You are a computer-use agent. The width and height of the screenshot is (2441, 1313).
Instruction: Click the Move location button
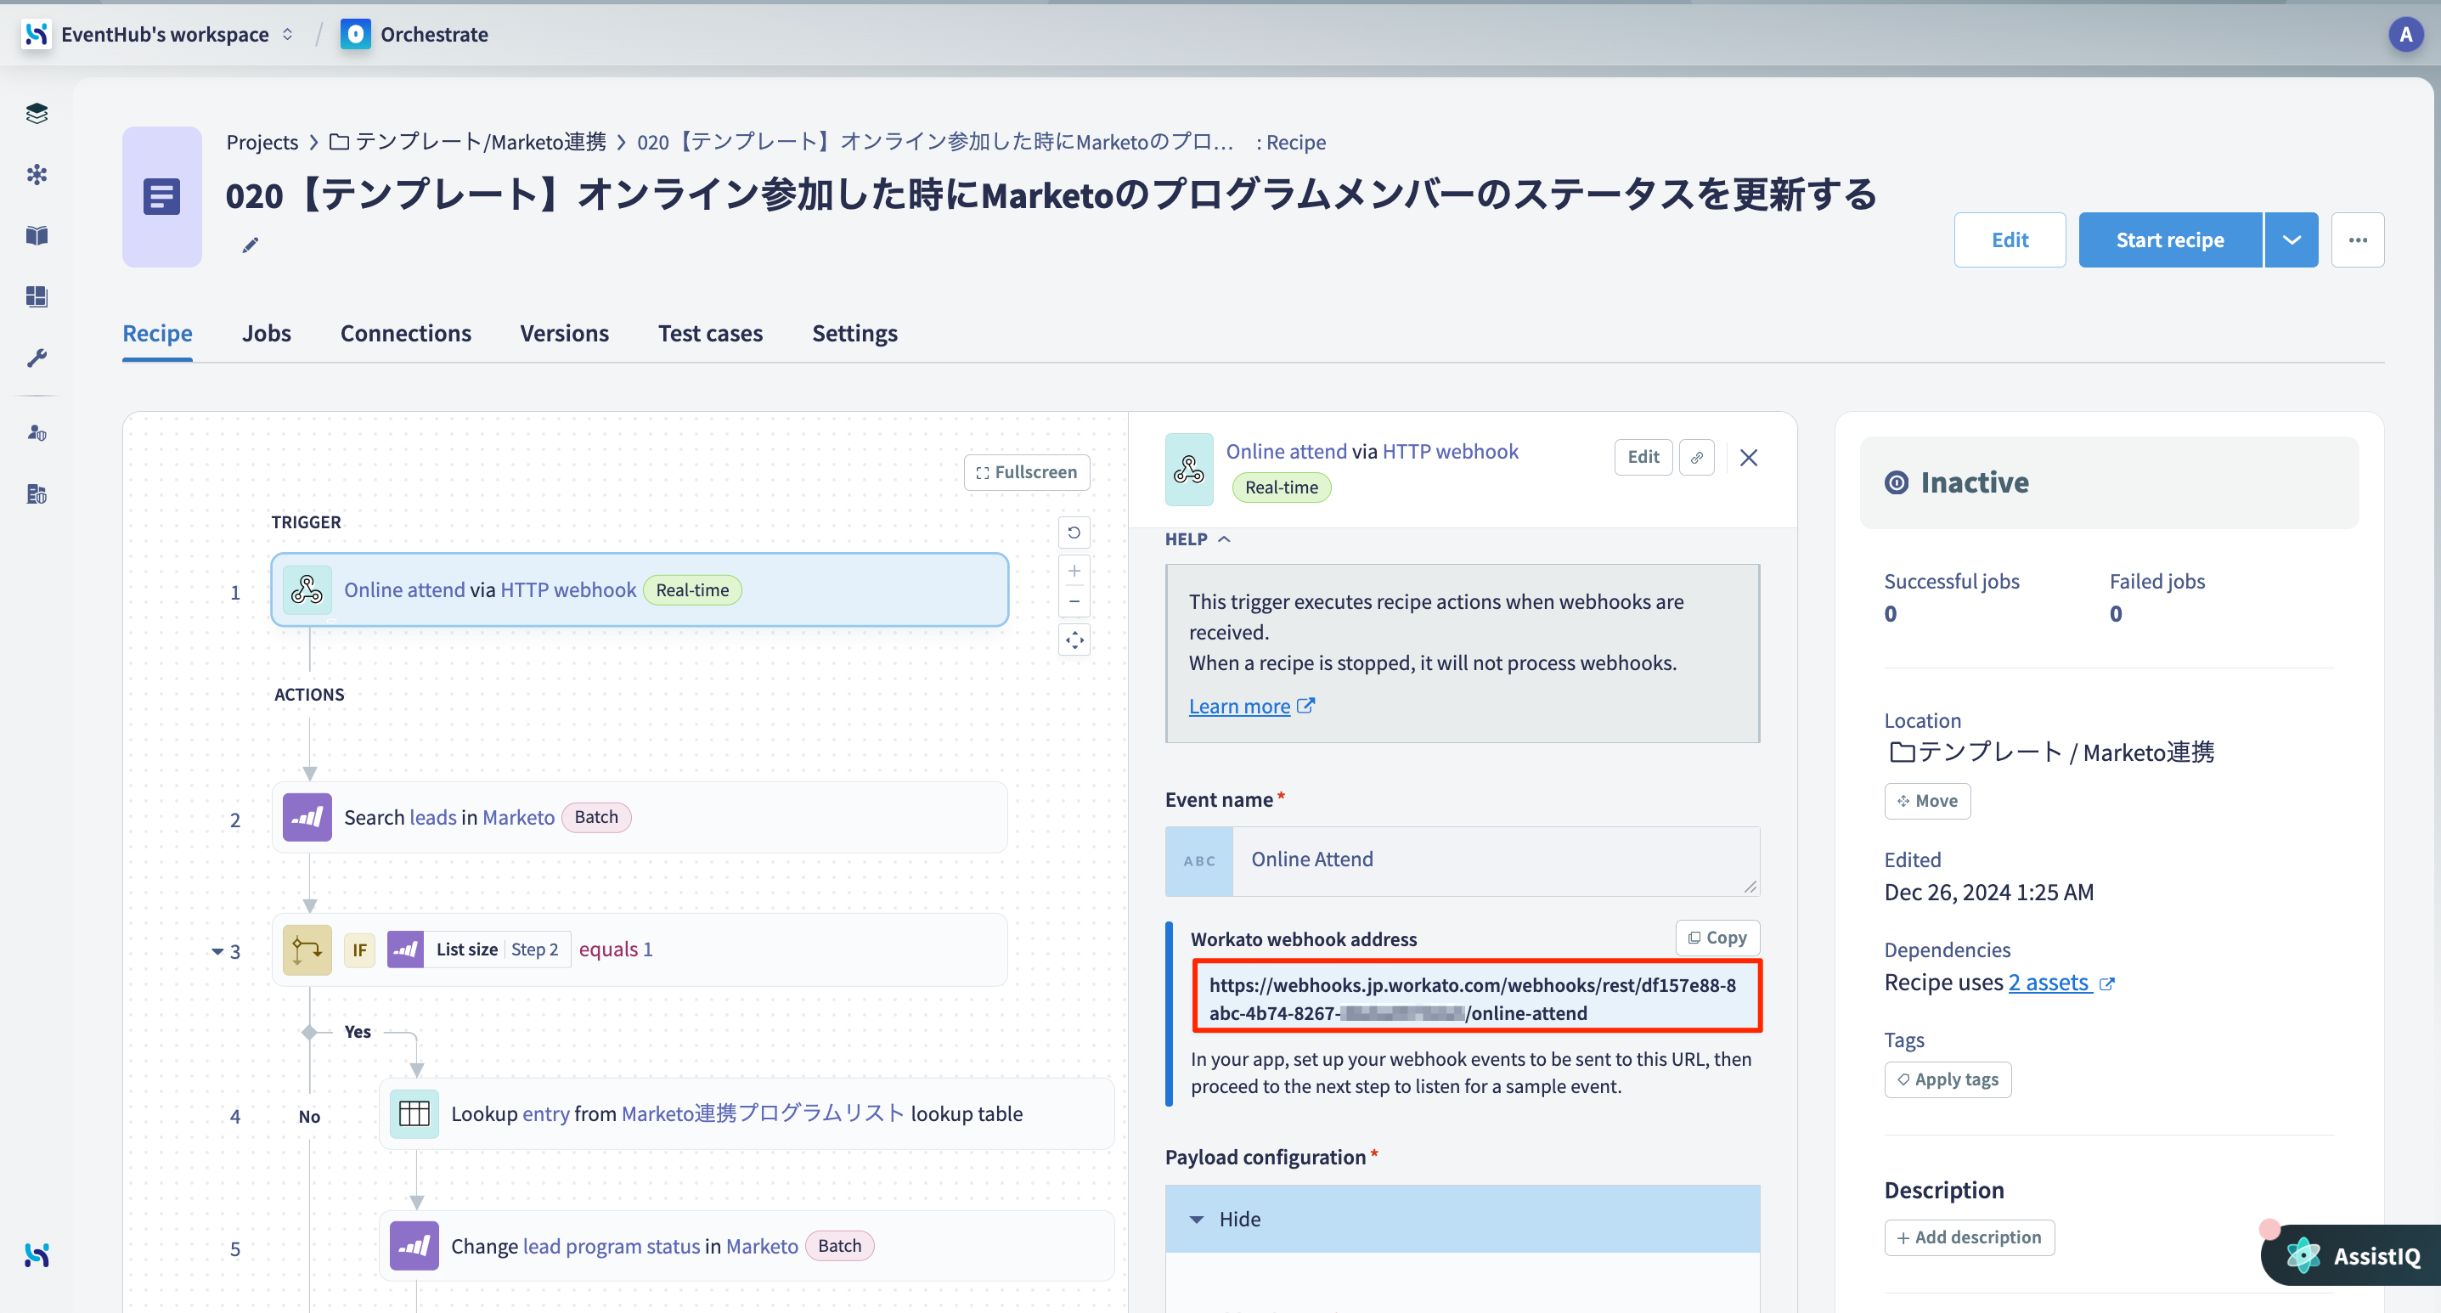click(1926, 802)
